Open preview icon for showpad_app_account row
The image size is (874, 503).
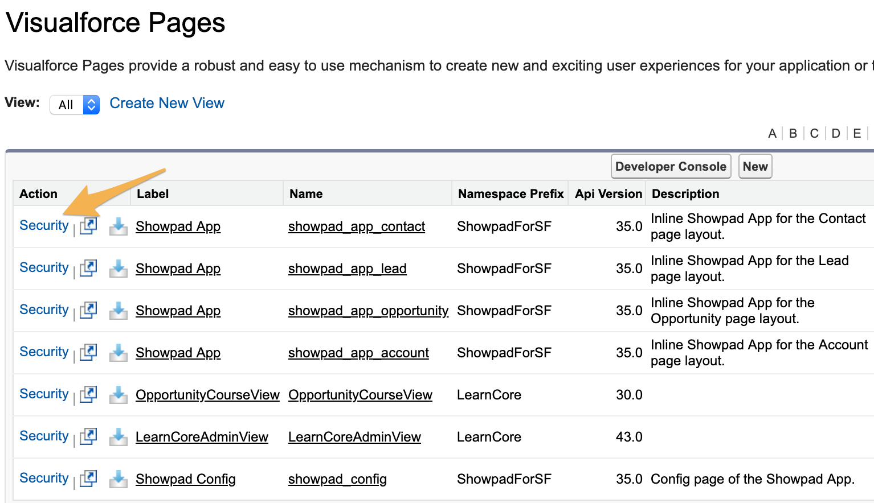tap(88, 352)
